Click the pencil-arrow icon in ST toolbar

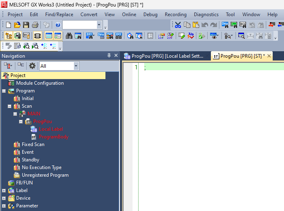tap(8, 46)
